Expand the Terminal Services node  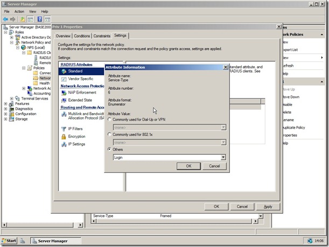coord(12,98)
